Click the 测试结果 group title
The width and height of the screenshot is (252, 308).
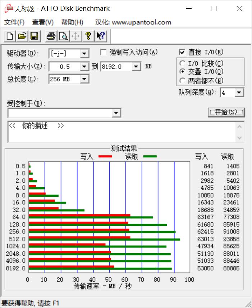tap(124, 148)
